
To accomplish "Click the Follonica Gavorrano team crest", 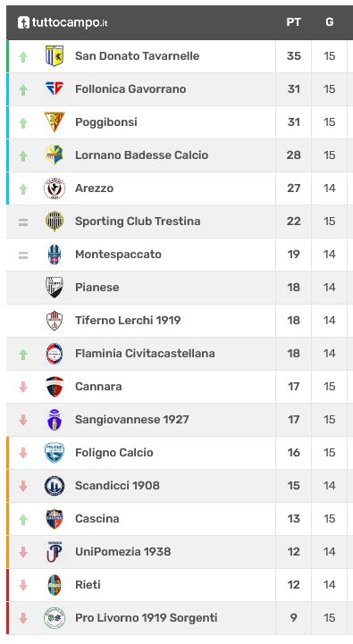I will (x=55, y=88).
